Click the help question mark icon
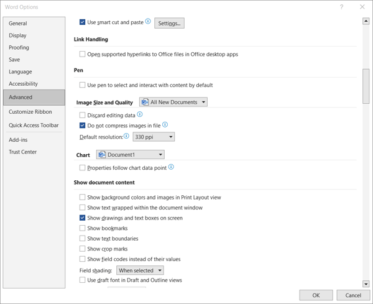 [x=341, y=7]
